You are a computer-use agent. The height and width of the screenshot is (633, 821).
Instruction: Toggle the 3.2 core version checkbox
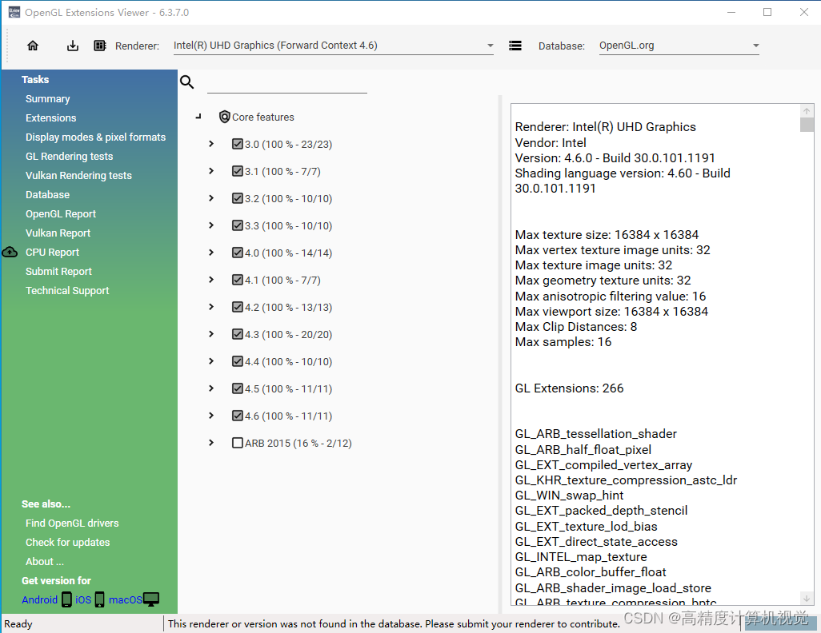click(237, 198)
